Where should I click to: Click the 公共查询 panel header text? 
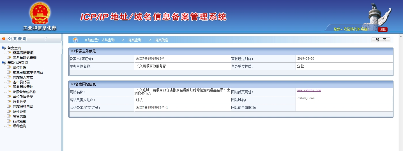(17, 39)
